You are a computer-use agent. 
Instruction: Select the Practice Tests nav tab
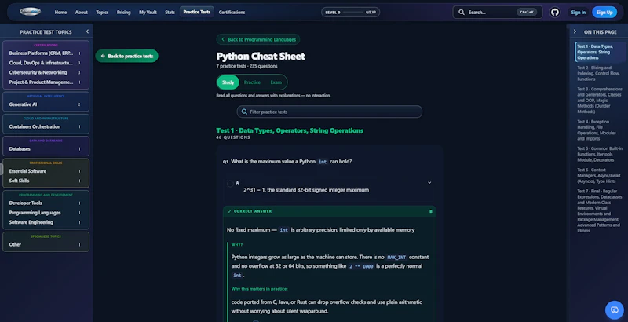pyautogui.click(x=197, y=12)
